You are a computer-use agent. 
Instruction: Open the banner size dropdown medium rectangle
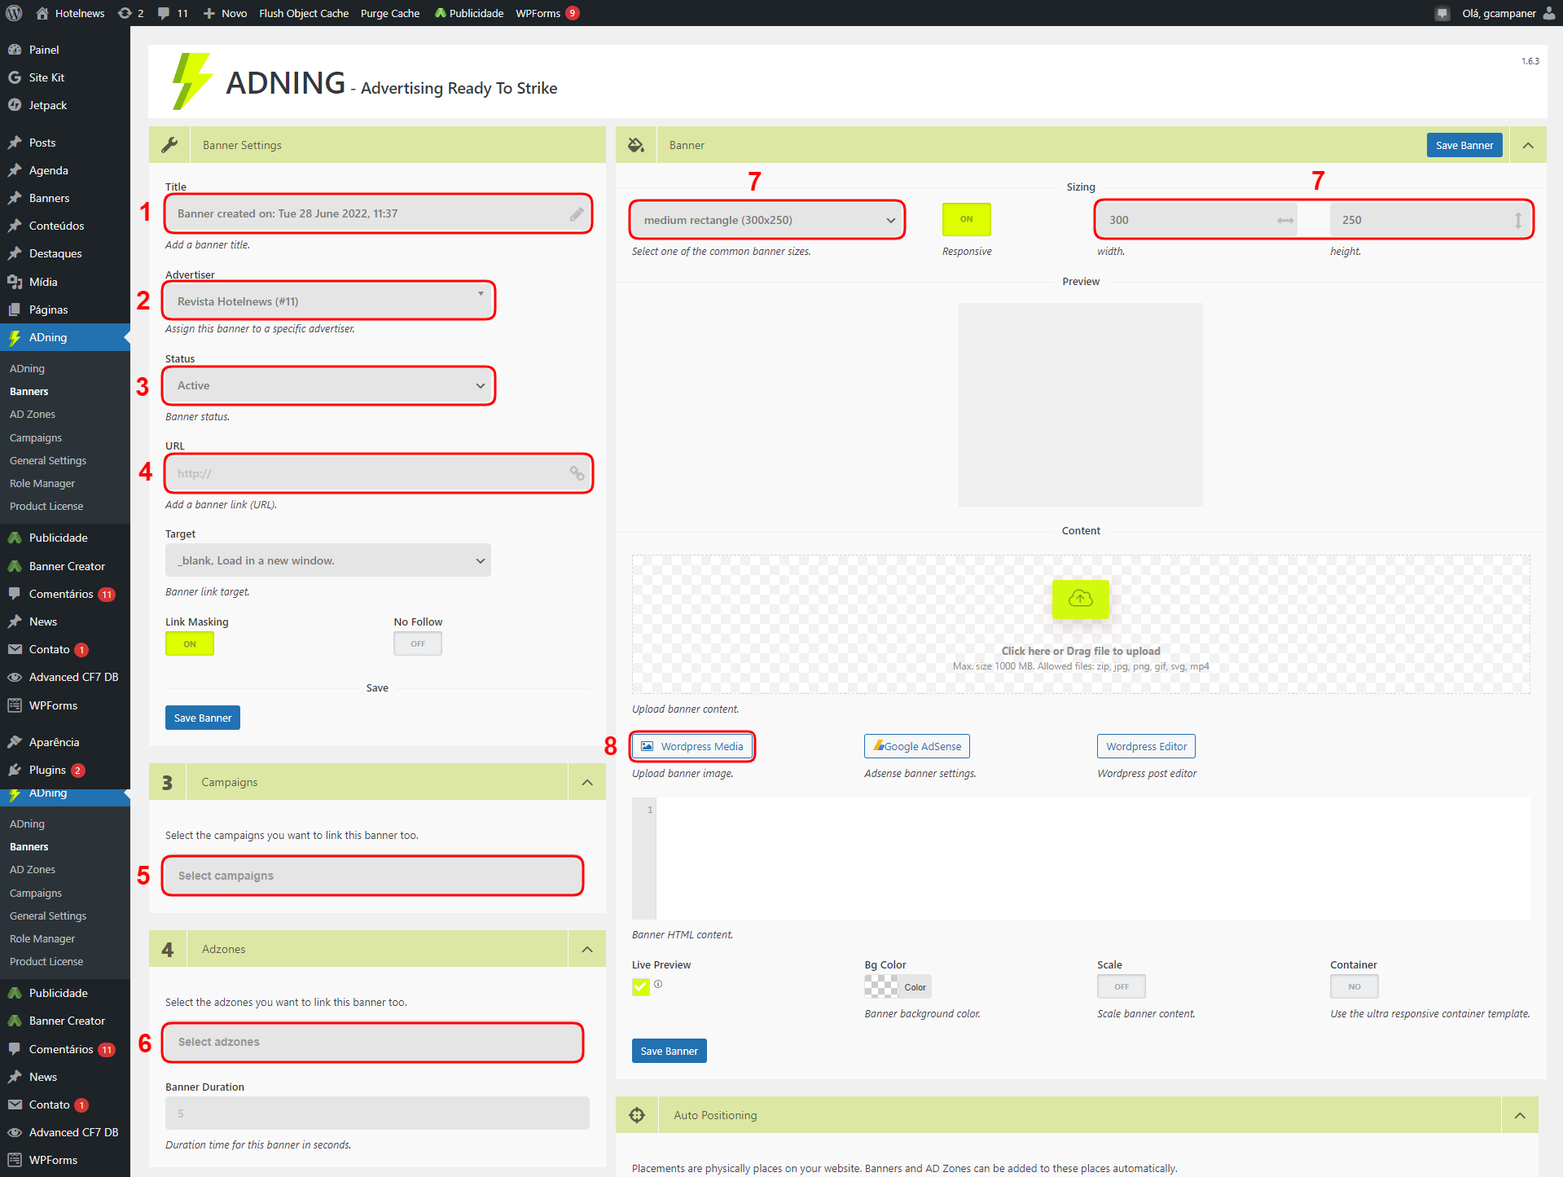click(x=767, y=220)
